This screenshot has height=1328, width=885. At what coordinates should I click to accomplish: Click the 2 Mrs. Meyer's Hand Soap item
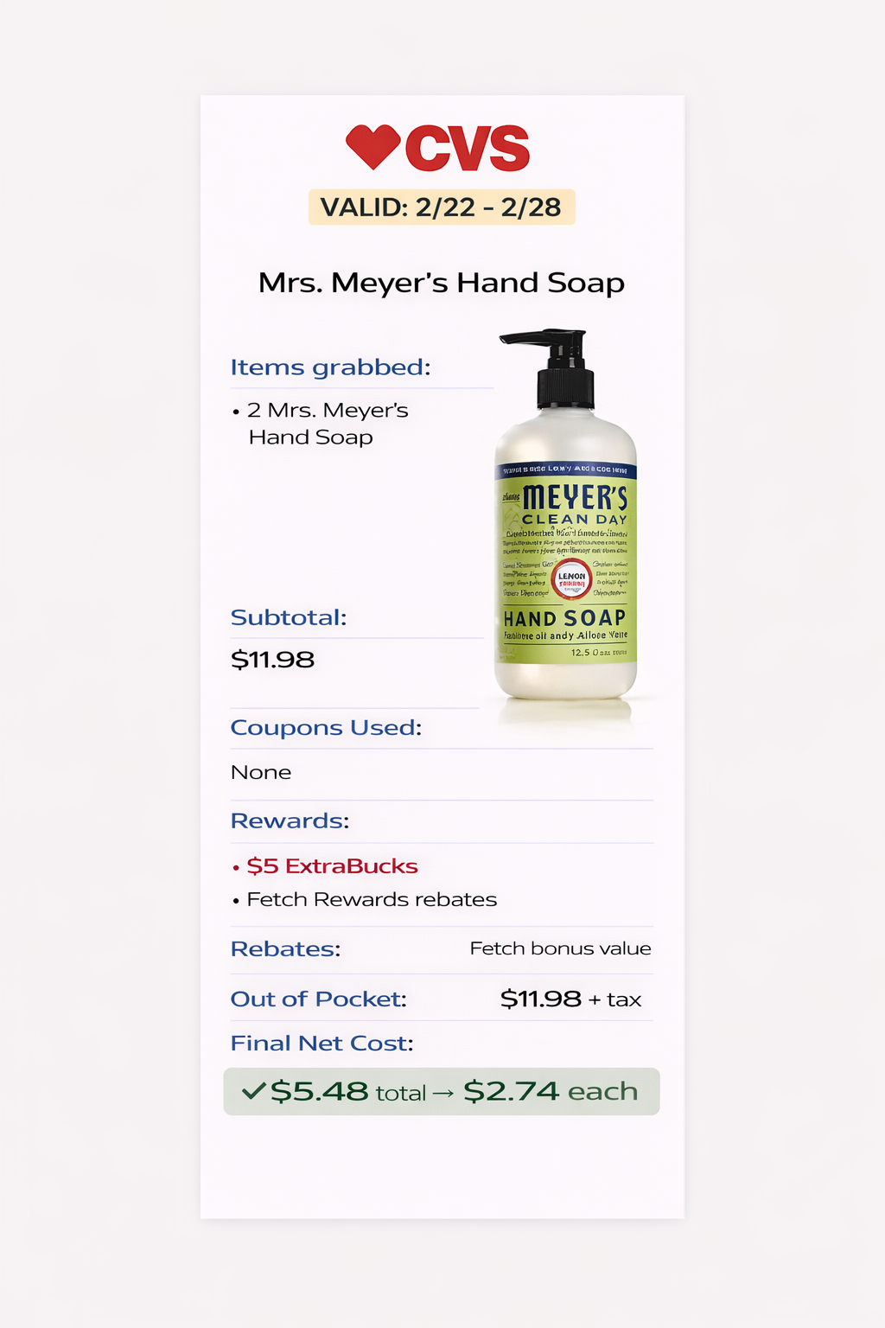320,424
